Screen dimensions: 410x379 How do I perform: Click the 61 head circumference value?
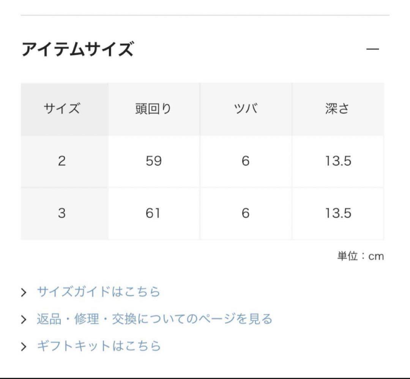point(153,213)
